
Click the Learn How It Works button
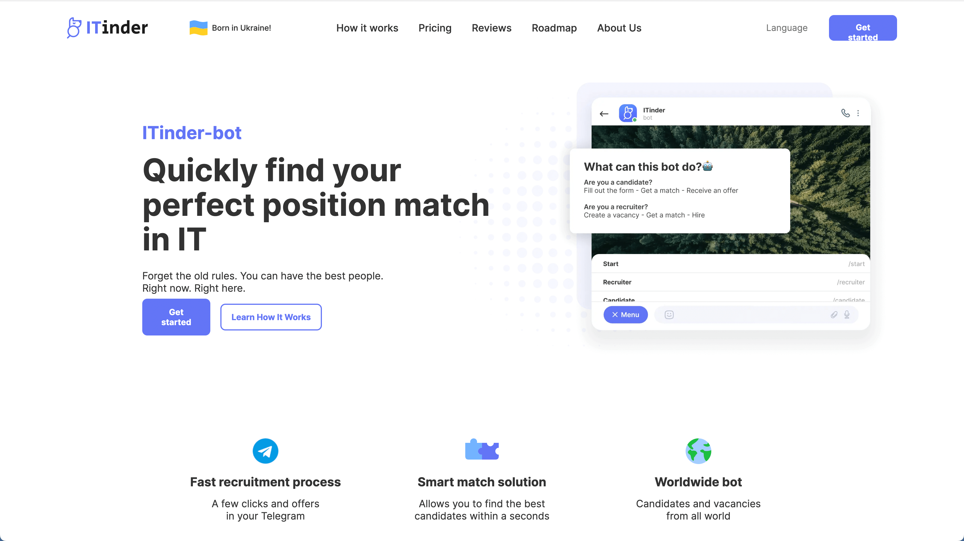[x=271, y=317]
